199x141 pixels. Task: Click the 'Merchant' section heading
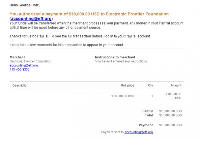[x=17, y=57]
